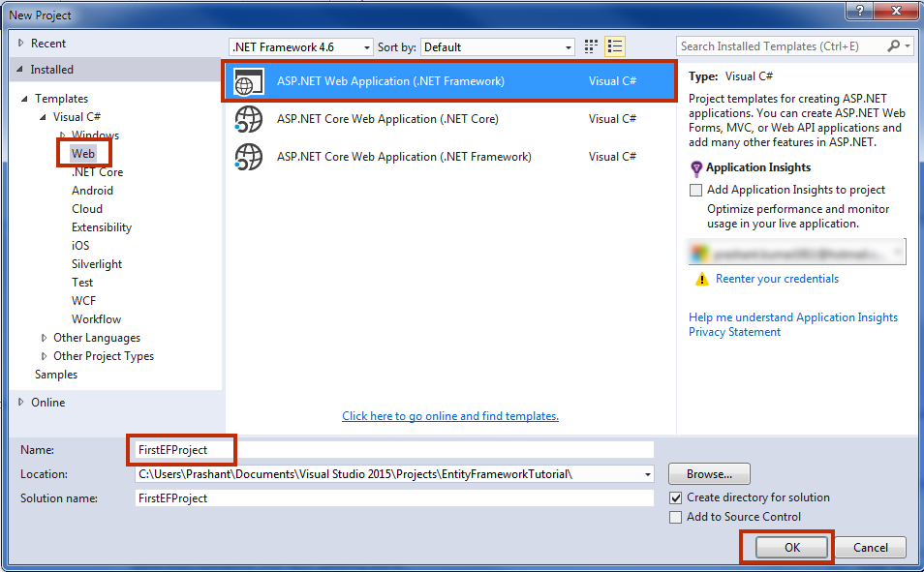924x572 pixels.
Task: Expand the Online section
Action: click(x=21, y=403)
